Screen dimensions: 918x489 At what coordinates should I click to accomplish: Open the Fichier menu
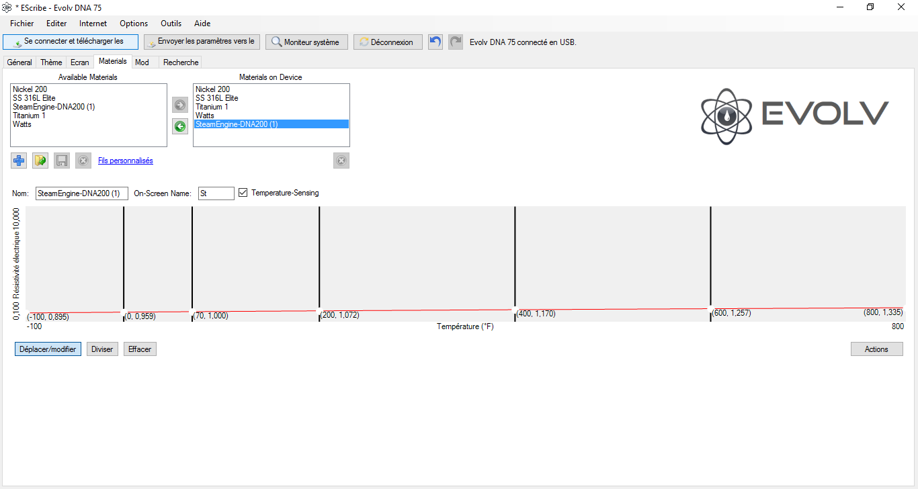22,24
